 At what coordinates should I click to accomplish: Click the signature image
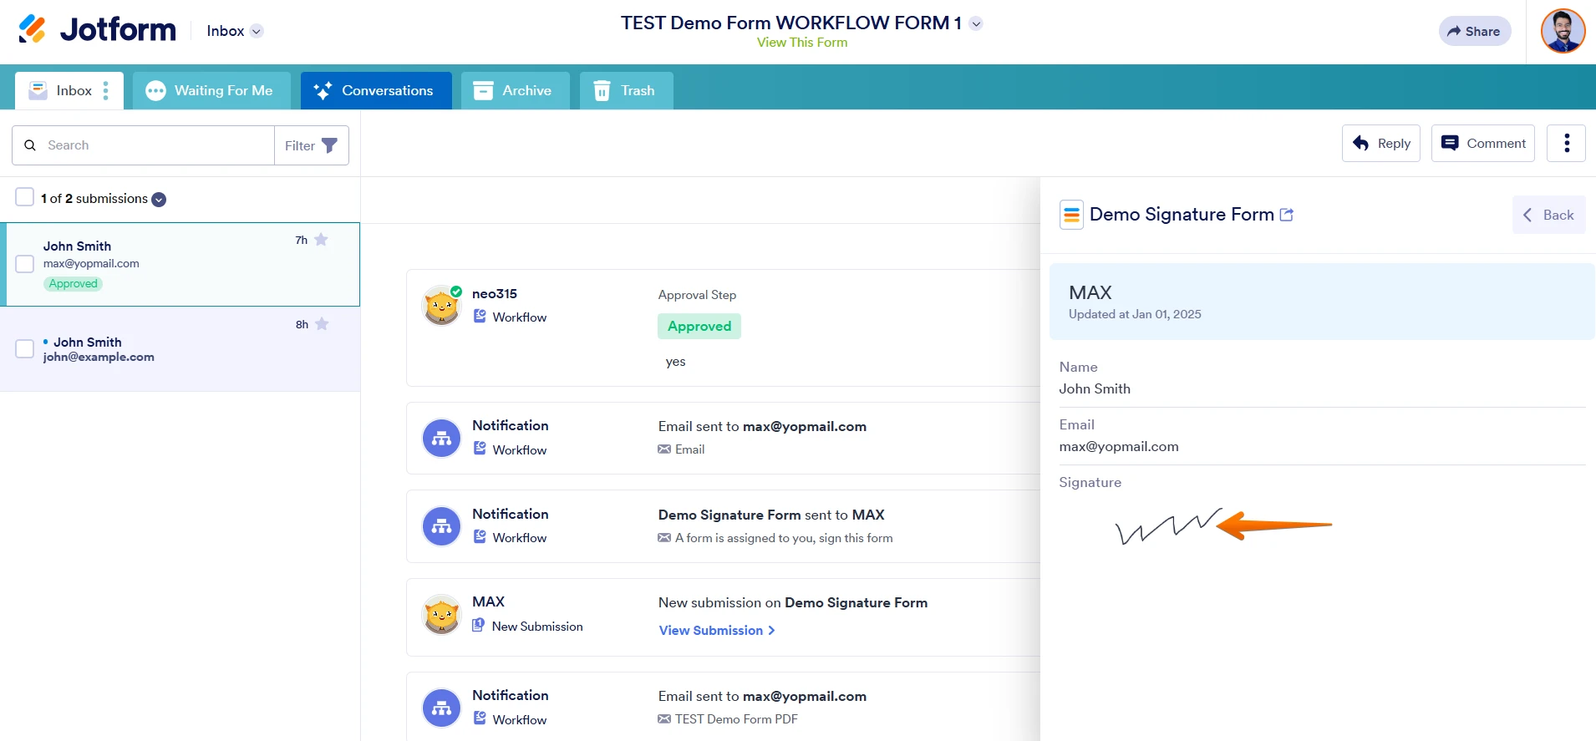coord(1169,526)
